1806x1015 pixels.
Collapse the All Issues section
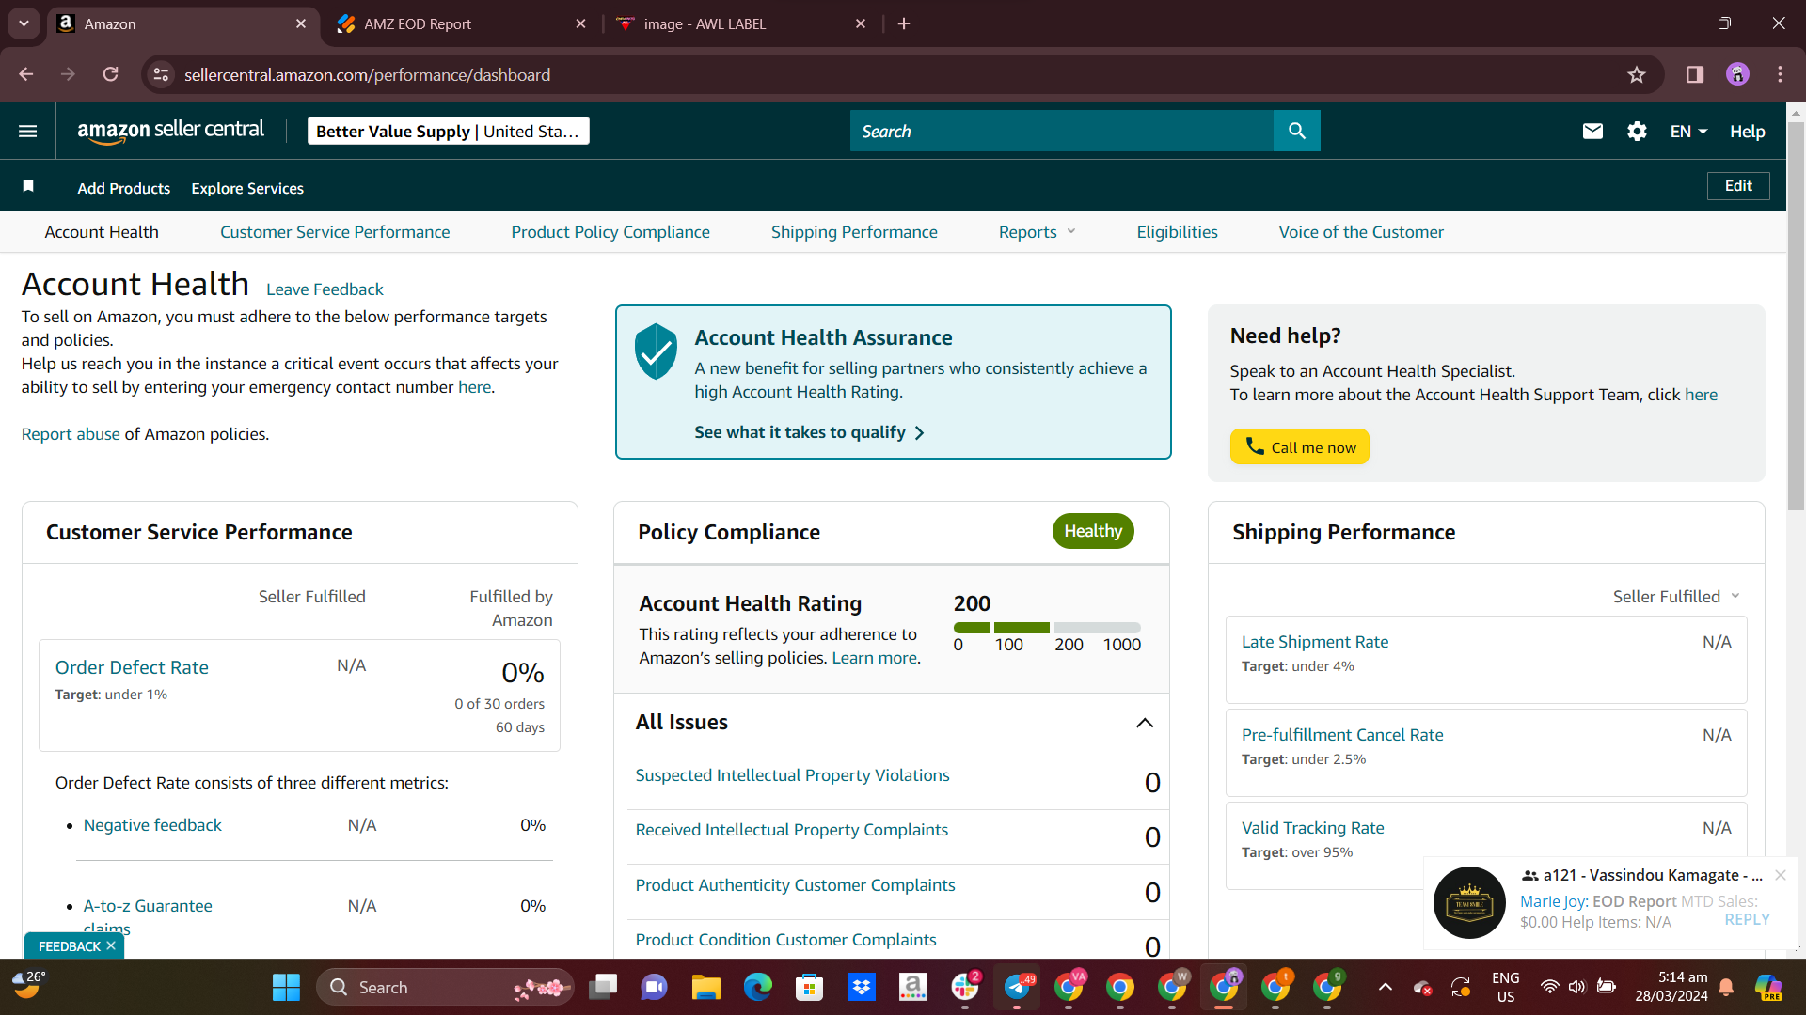1145,723
